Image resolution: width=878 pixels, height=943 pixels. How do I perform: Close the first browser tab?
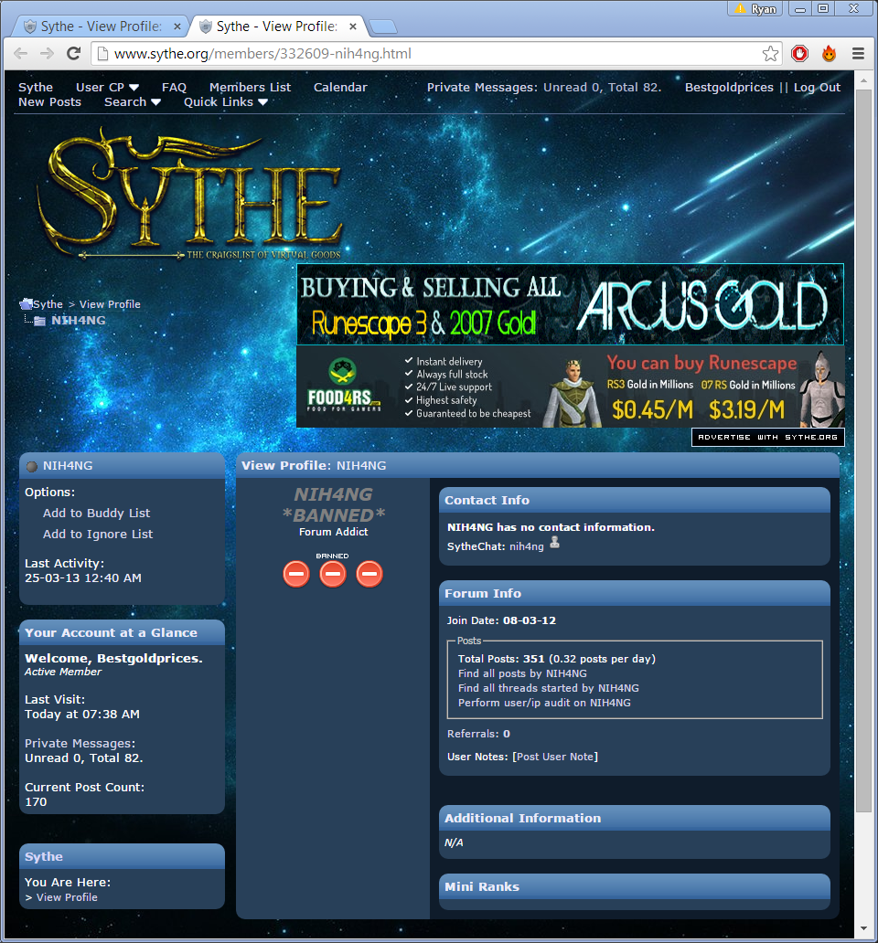click(177, 26)
